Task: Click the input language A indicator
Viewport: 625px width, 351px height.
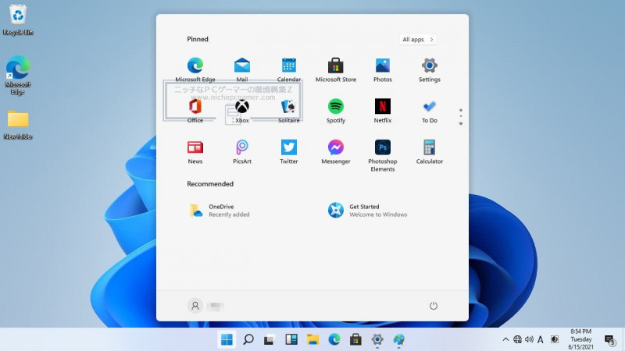Action: click(540, 339)
